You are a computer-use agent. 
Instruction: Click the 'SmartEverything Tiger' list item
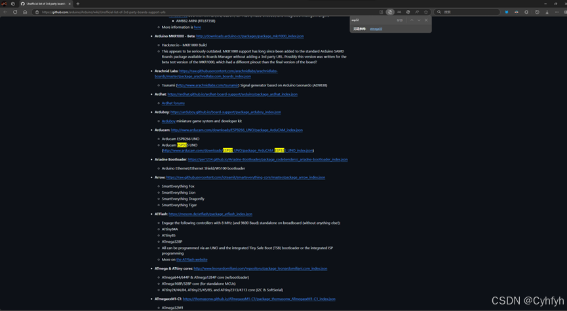coord(179,205)
